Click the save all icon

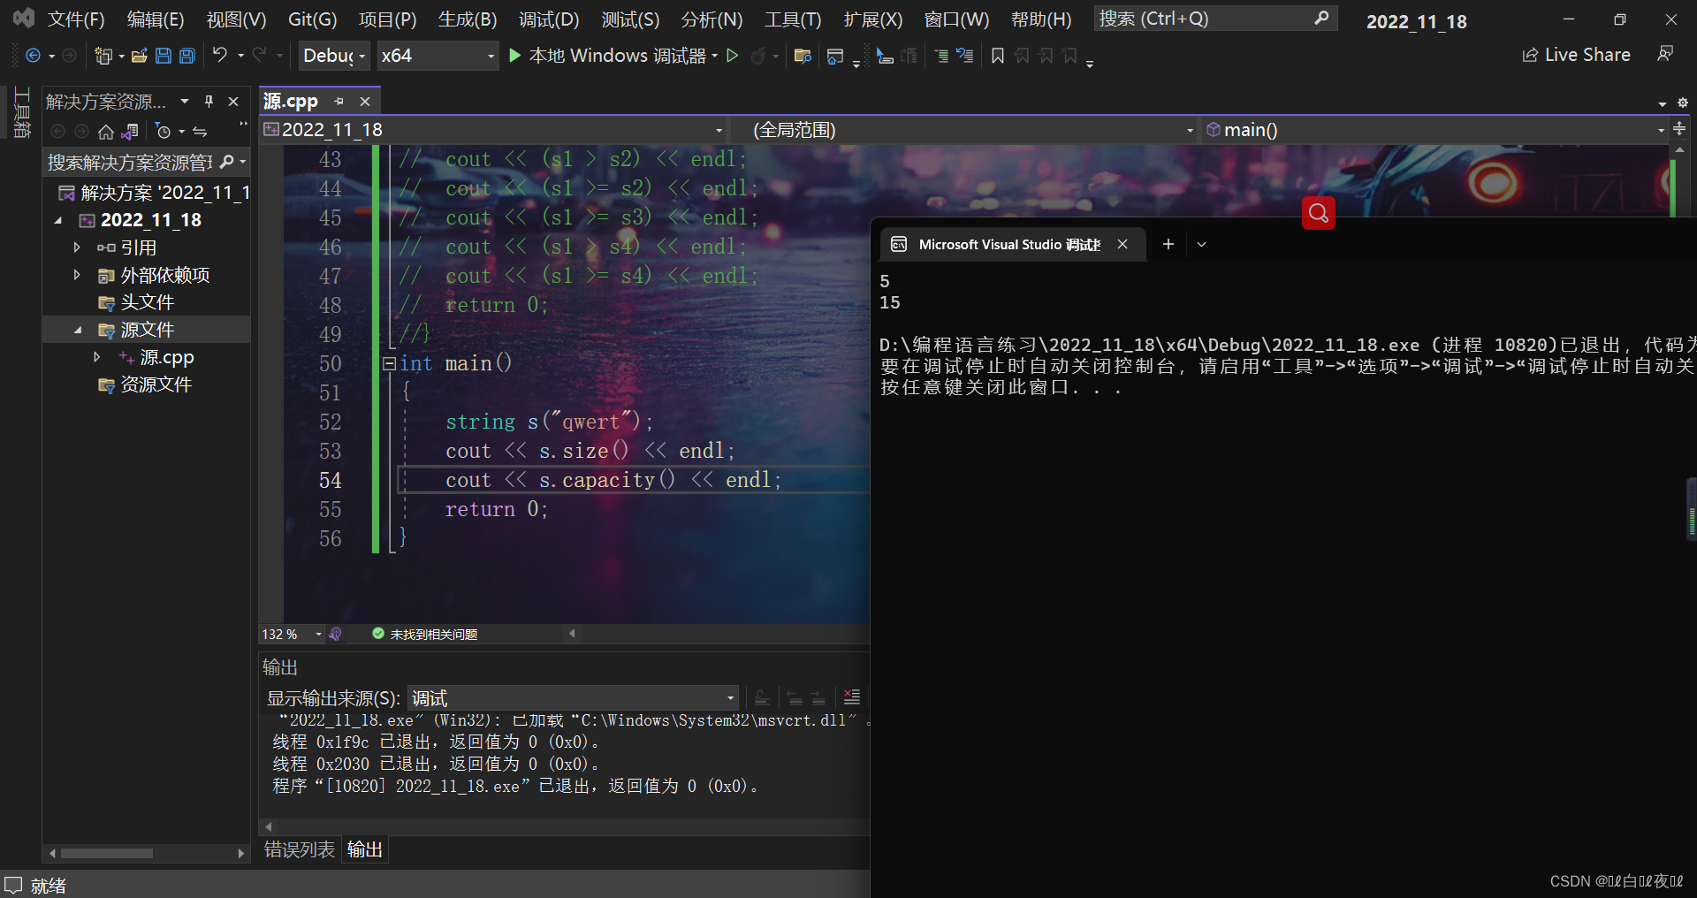pyautogui.click(x=187, y=56)
